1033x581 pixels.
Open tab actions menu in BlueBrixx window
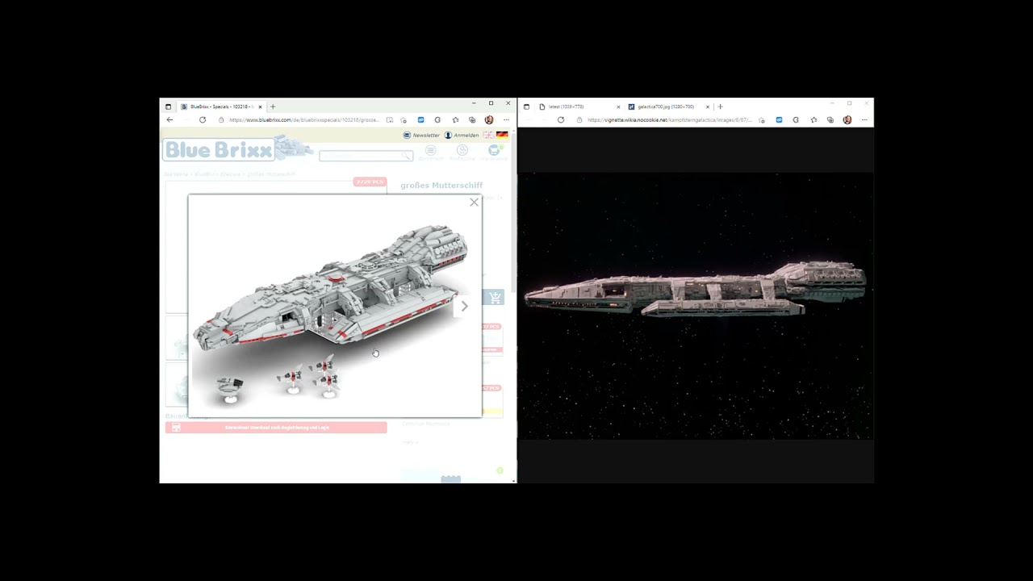tap(168, 107)
